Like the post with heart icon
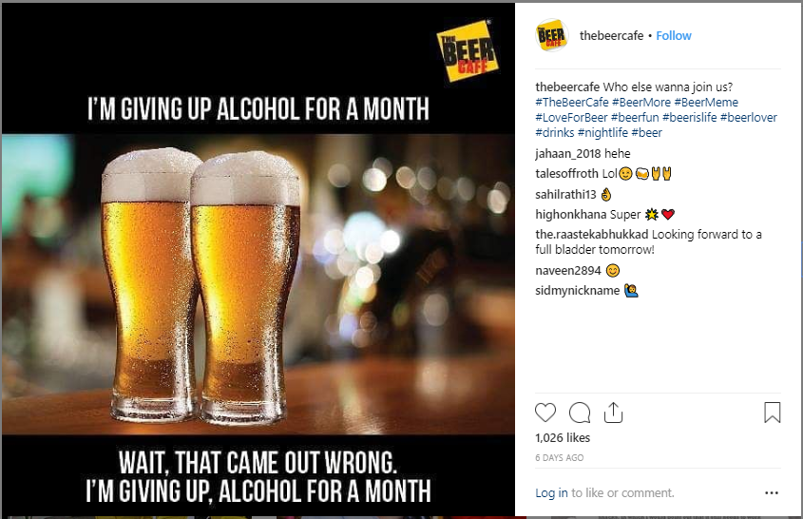 click(545, 413)
